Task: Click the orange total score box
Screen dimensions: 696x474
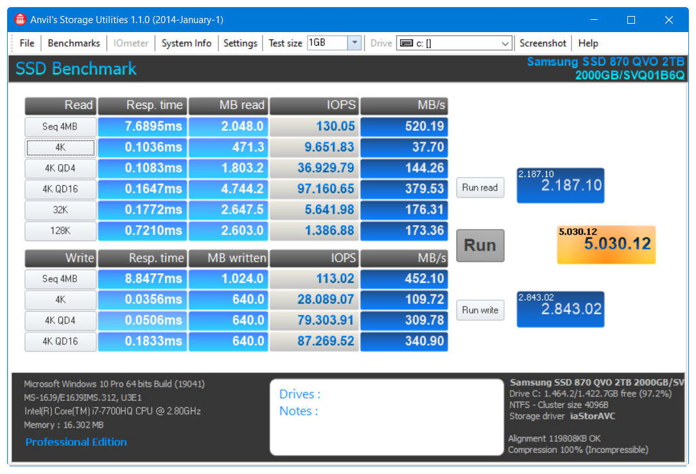Action: pos(606,244)
